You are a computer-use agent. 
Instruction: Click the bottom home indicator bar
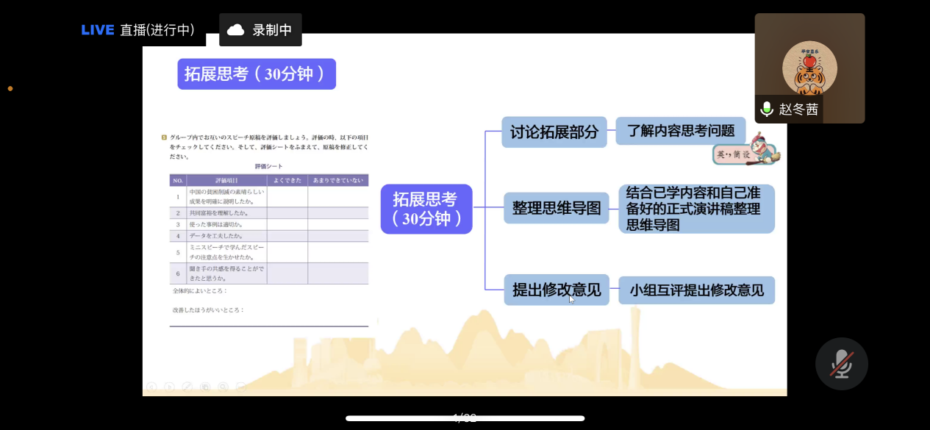coord(465,418)
